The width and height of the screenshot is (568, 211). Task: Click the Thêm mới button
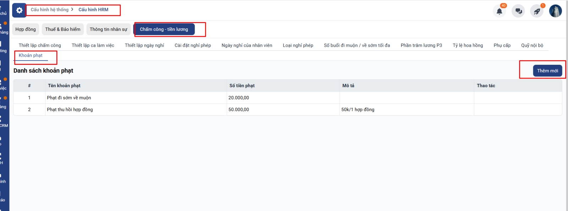point(547,71)
